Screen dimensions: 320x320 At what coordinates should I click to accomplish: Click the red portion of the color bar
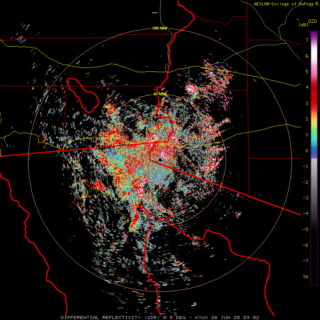pos(314,96)
